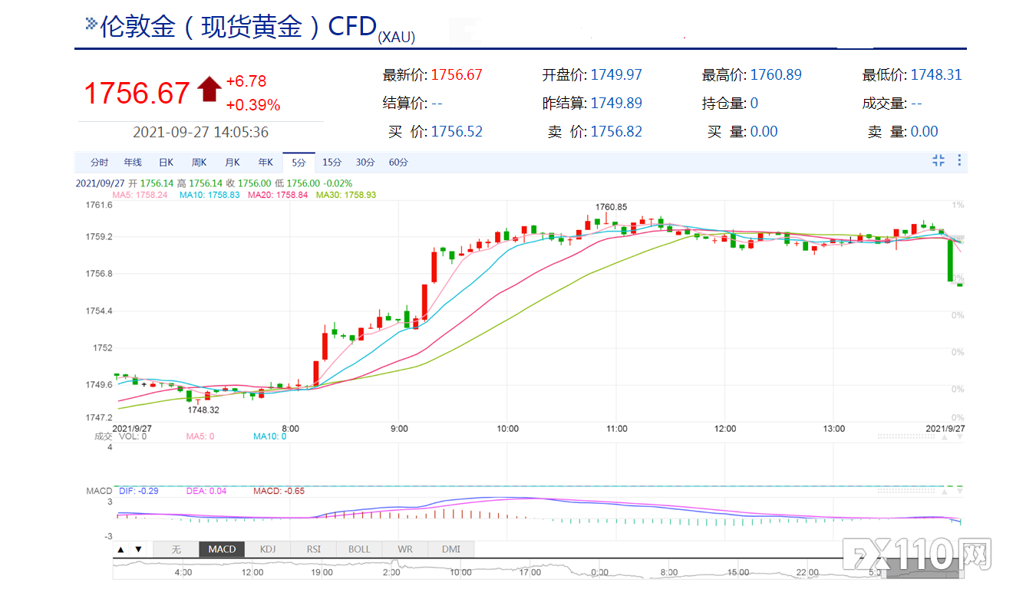
Task: Click the up triangle beside indicator tabs
Action: [120, 549]
